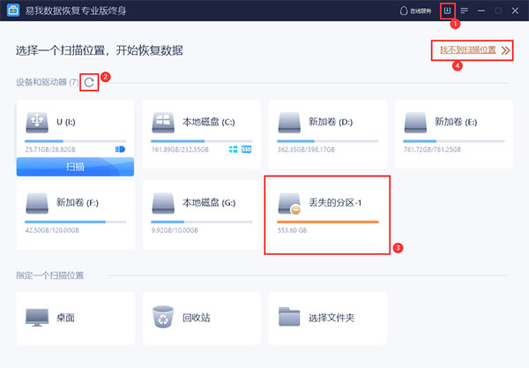Select 本地磁盘 (C:) drive icon

tap(164, 122)
